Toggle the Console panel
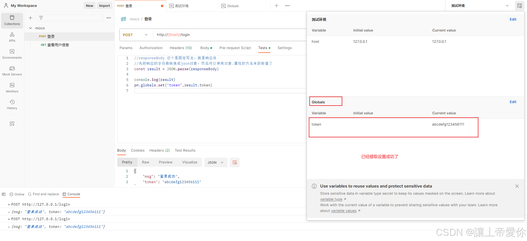This screenshot has height=241, width=527. [x=71, y=194]
